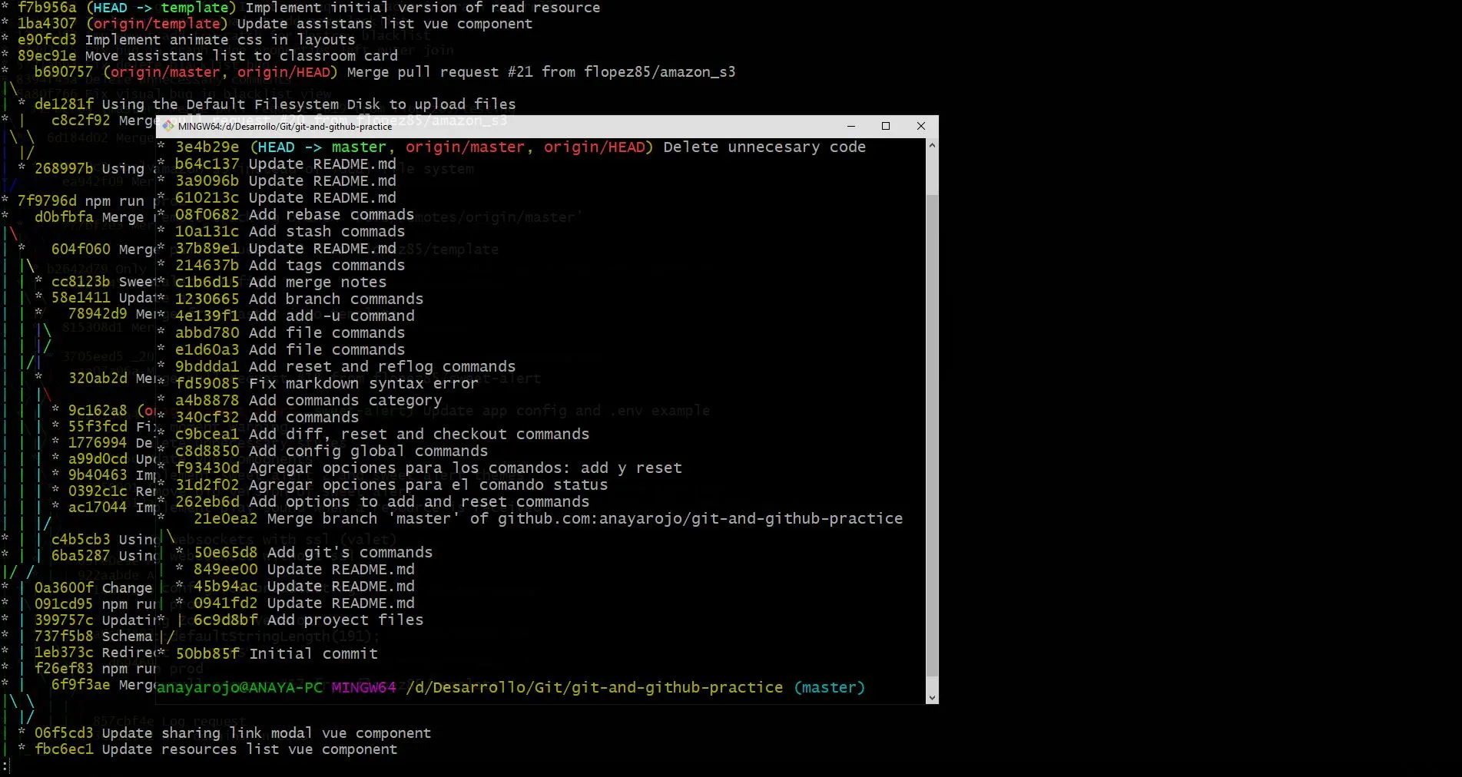Click the origin/HEAD ref in the front window
This screenshot has height=777, width=1462.
(595, 147)
